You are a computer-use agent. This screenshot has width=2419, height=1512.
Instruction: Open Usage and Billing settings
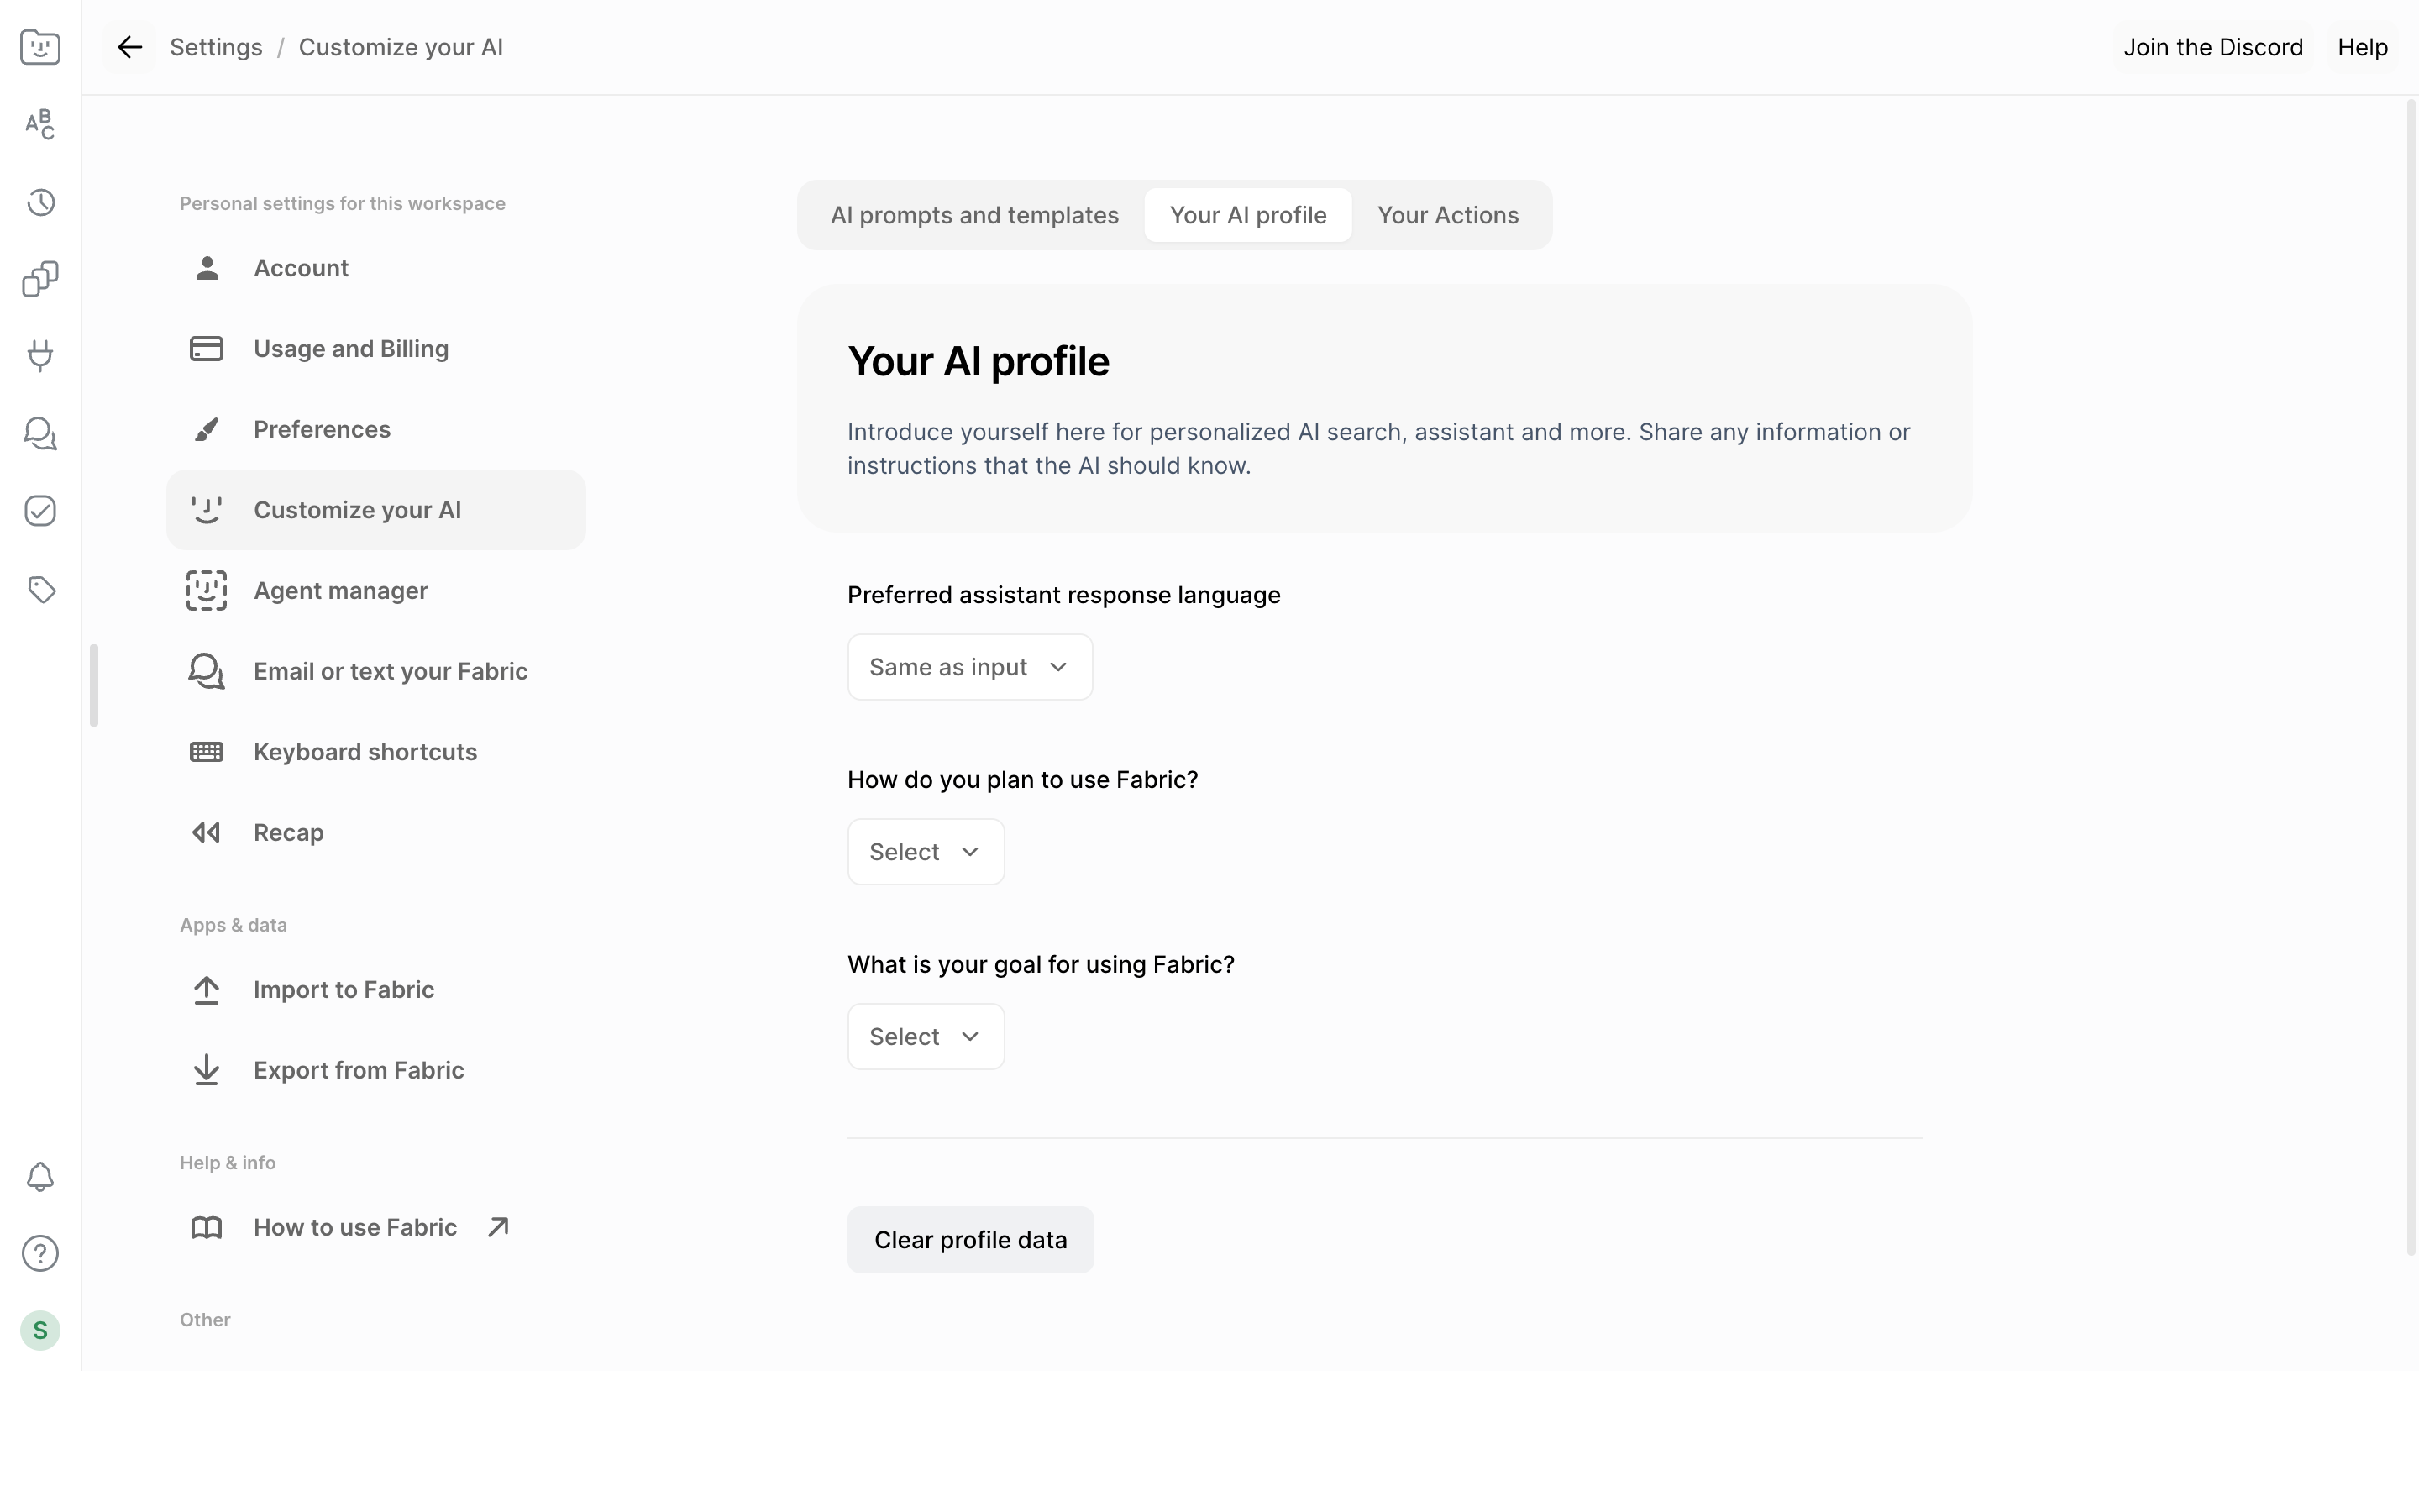tap(375, 349)
